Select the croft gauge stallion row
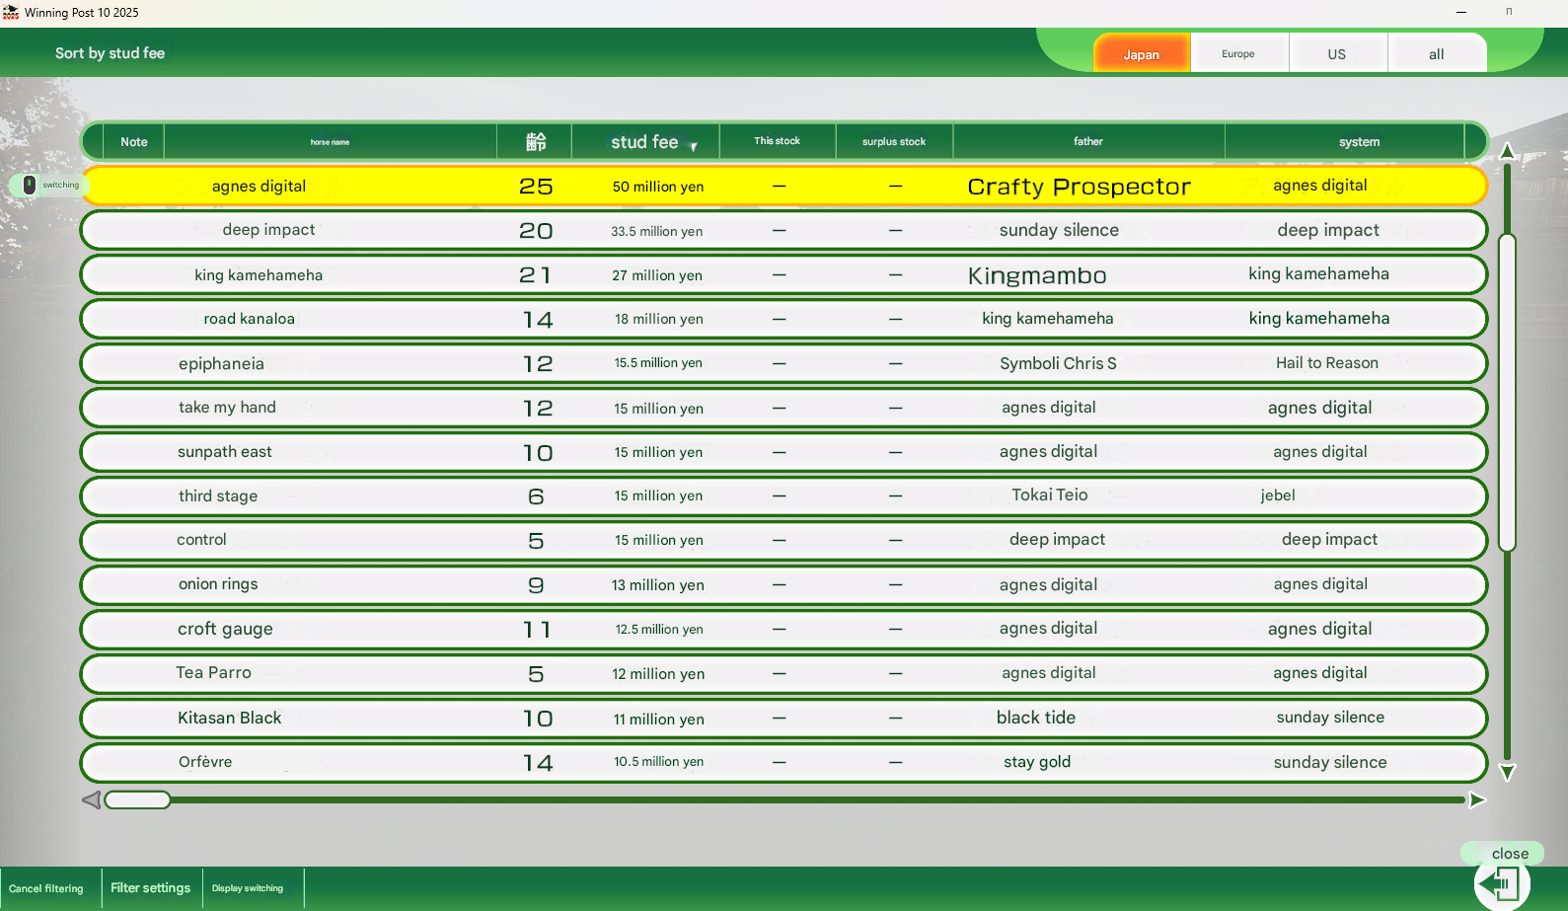 click(784, 629)
